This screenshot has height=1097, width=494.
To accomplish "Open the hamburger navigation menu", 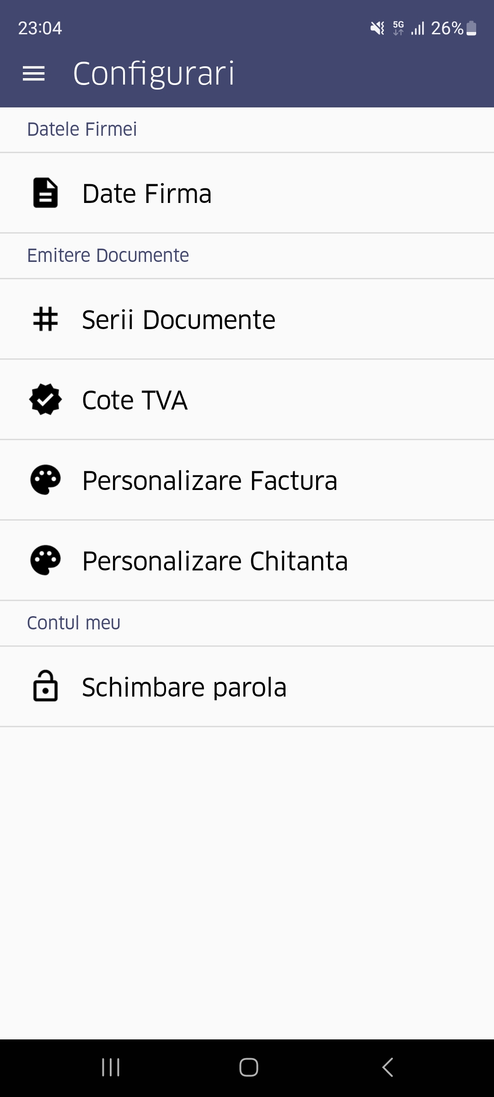I will pyautogui.click(x=34, y=74).
